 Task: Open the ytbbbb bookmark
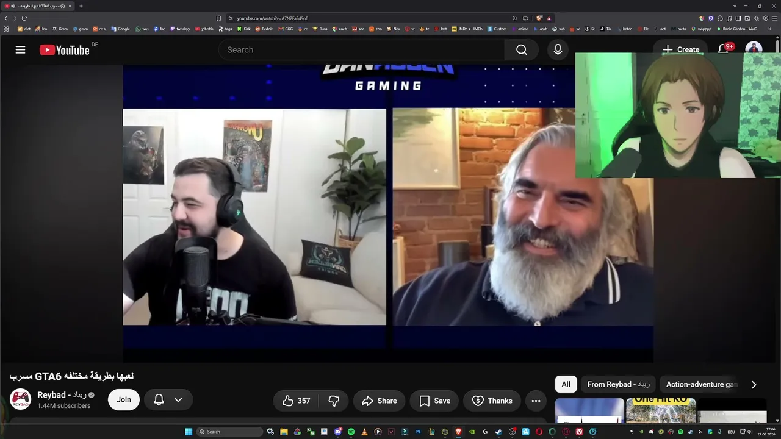(x=204, y=29)
